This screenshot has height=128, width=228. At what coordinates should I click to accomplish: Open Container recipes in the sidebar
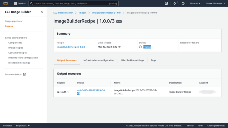(17, 53)
